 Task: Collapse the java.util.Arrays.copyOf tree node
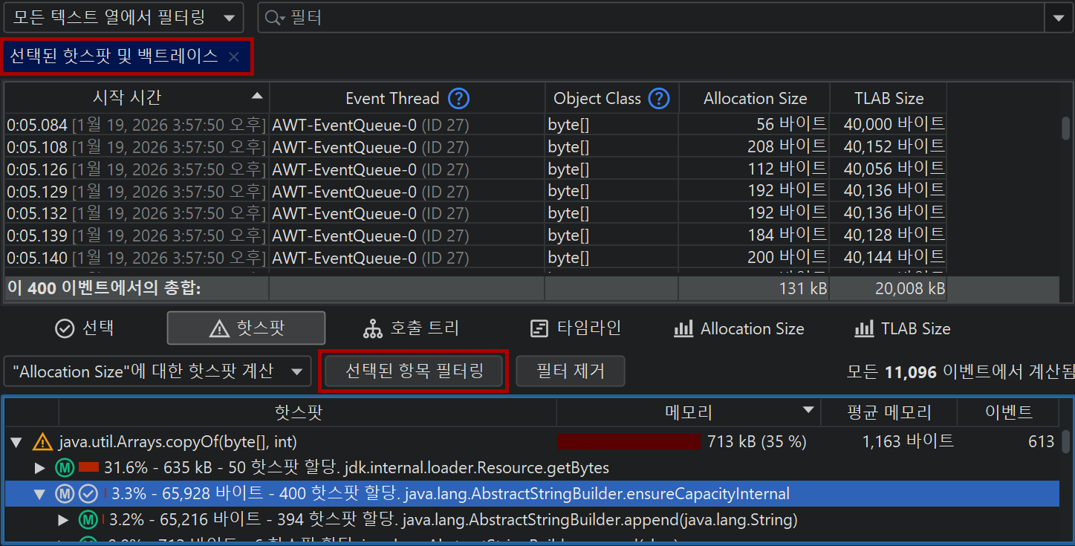point(16,443)
